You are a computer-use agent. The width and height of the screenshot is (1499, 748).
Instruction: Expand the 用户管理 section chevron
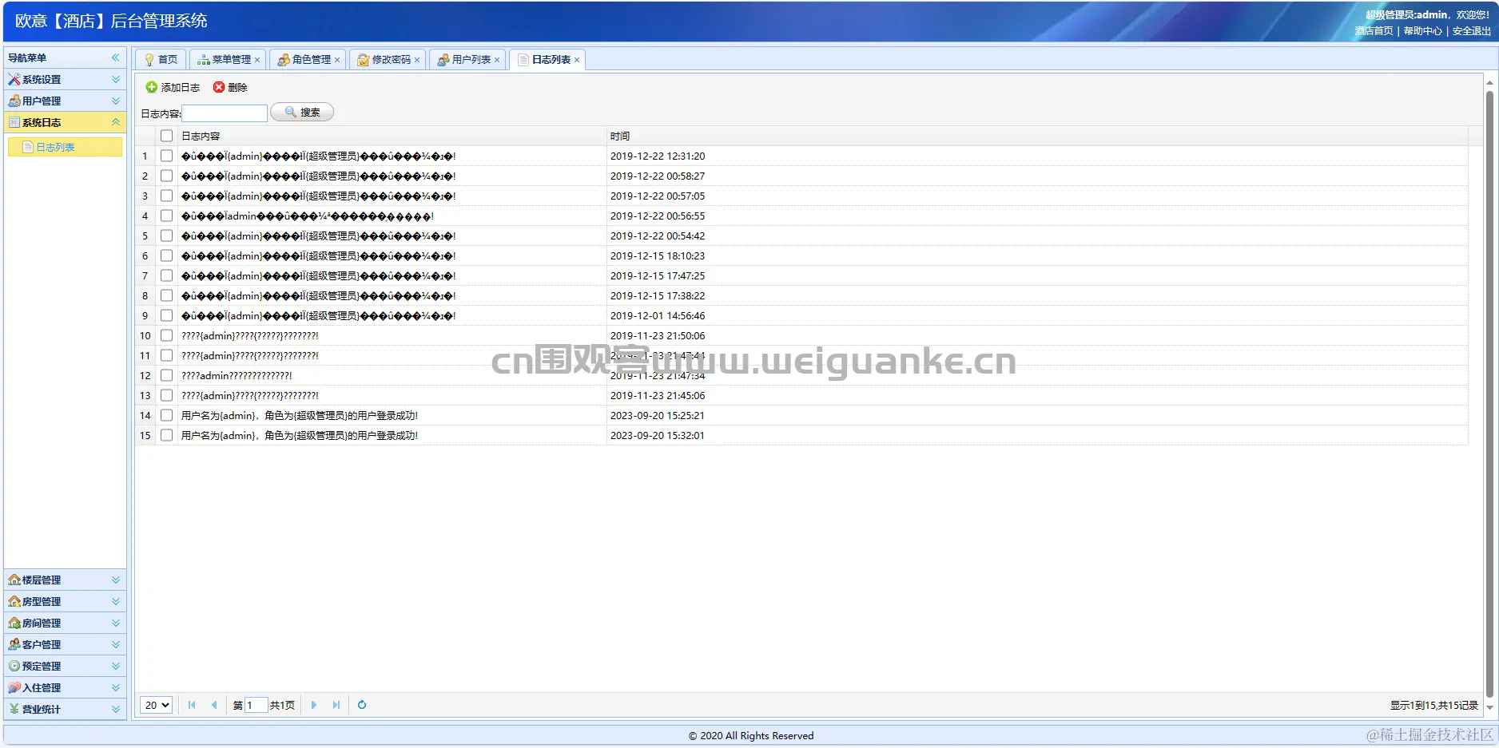pos(116,101)
